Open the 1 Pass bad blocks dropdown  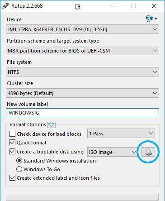(x=121, y=134)
